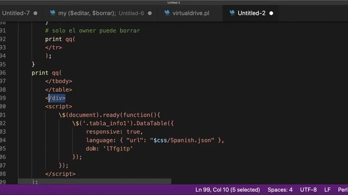This screenshot has width=348, height=195.
Task: Click the '</tbody>' tag
Action: 59,81
